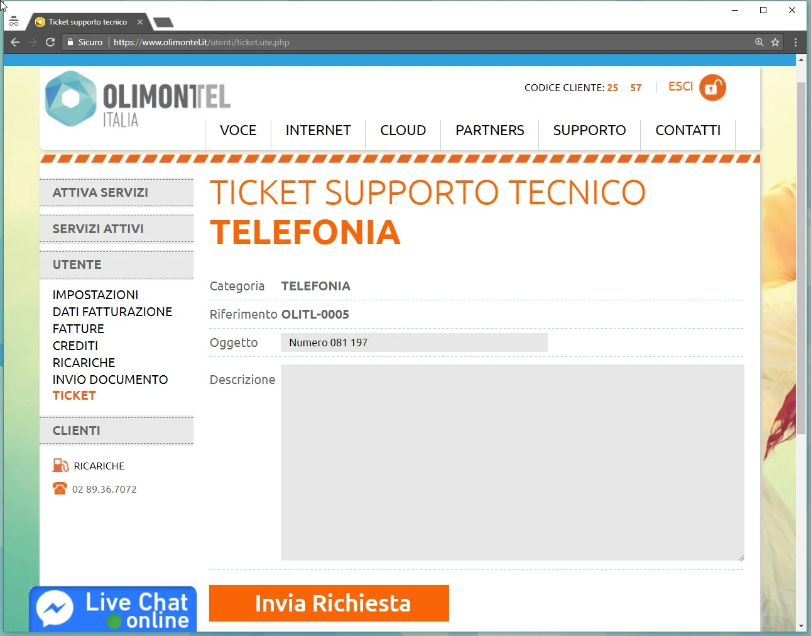811x636 pixels.
Task: Click inside the Descrizione text area
Action: (512, 462)
